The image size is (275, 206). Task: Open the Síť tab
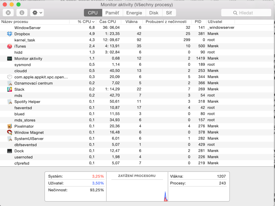(169, 13)
